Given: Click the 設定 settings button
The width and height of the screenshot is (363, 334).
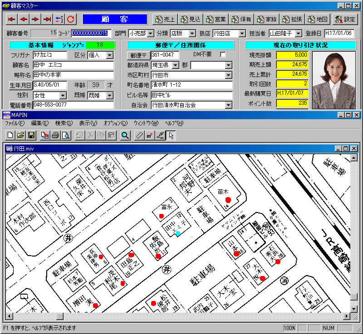Looking at the screenshot, I should click(x=345, y=19).
